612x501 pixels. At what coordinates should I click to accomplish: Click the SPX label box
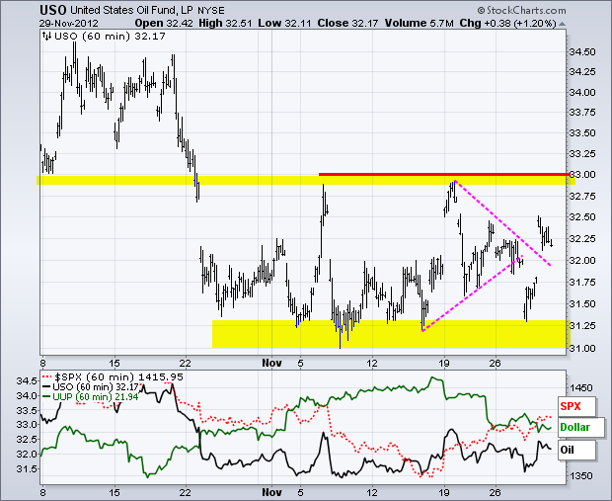577,406
